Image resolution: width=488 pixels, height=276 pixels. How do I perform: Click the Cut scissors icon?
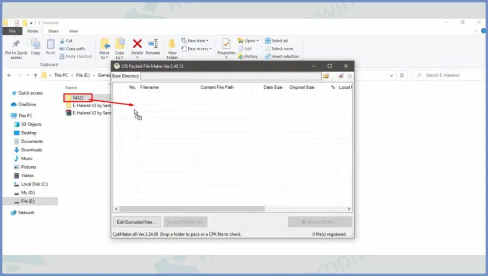(63, 41)
